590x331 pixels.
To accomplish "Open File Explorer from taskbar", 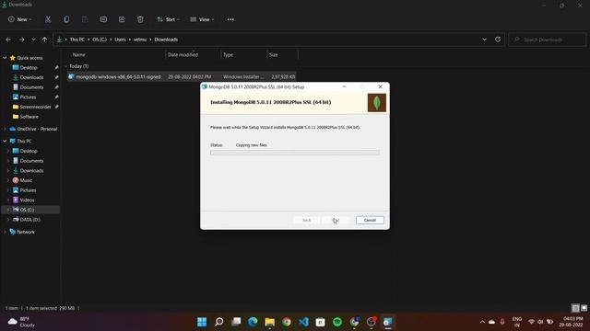I will (x=270, y=322).
